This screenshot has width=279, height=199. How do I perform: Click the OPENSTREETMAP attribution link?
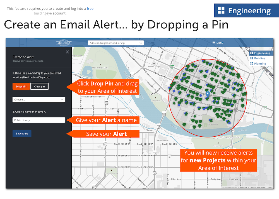[x=257, y=188]
